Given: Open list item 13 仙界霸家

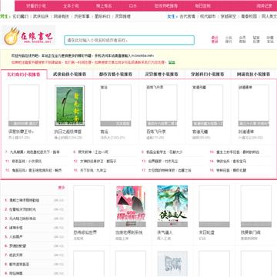Looking at the screenshot, I should [x=155, y=162].
